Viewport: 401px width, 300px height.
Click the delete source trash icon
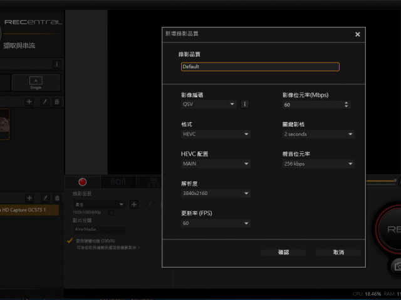57,198
